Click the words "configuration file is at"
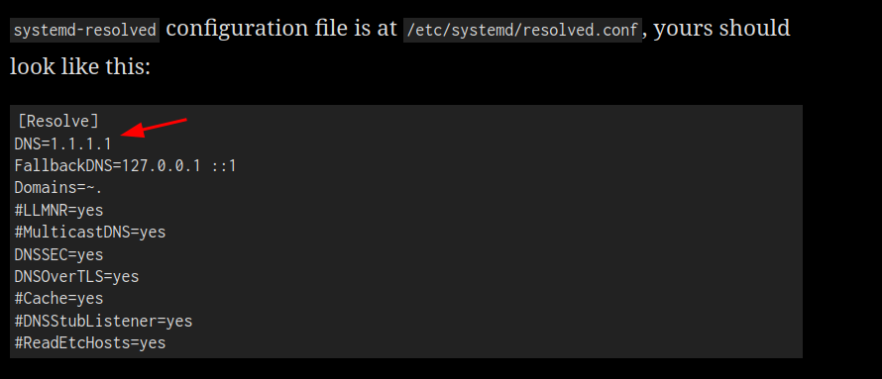 point(281,28)
